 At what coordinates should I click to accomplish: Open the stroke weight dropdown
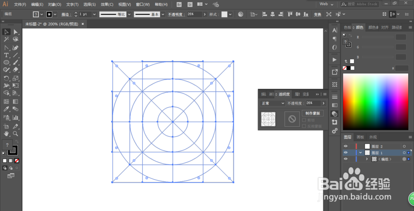95,14
